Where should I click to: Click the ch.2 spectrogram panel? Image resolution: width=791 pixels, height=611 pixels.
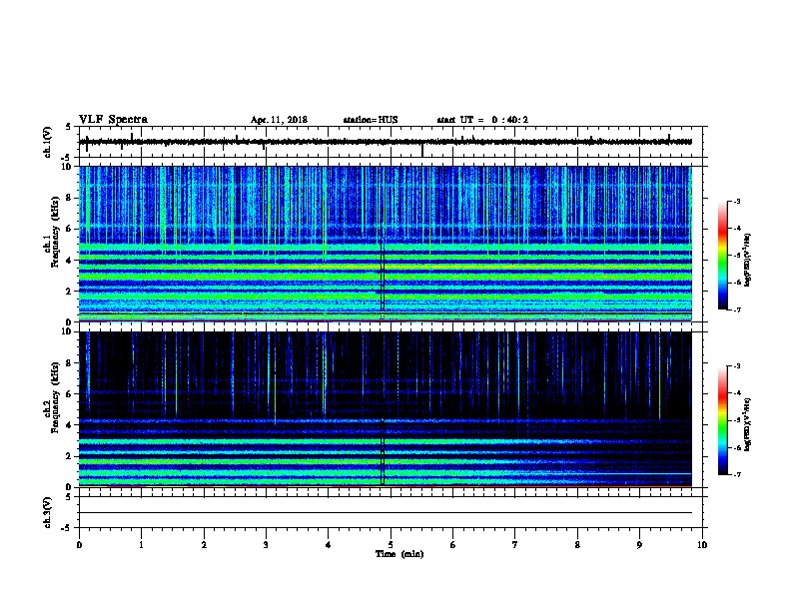[x=386, y=409]
